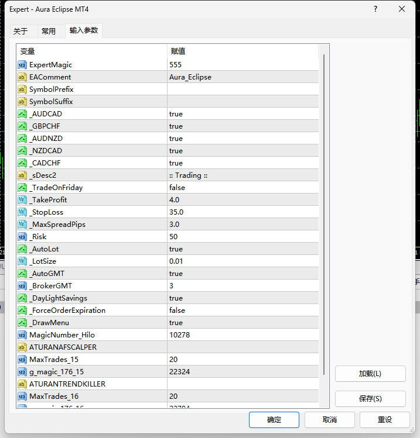Image resolution: width=420 pixels, height=438 pixels.
Task: Click the EAComment string type icon
Action: pos(22,77)
